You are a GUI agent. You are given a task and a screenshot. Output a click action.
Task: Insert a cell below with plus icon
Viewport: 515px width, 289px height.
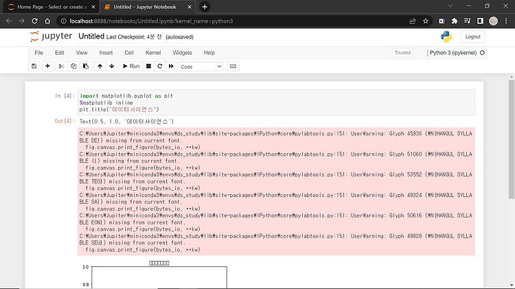pos(47,67)
